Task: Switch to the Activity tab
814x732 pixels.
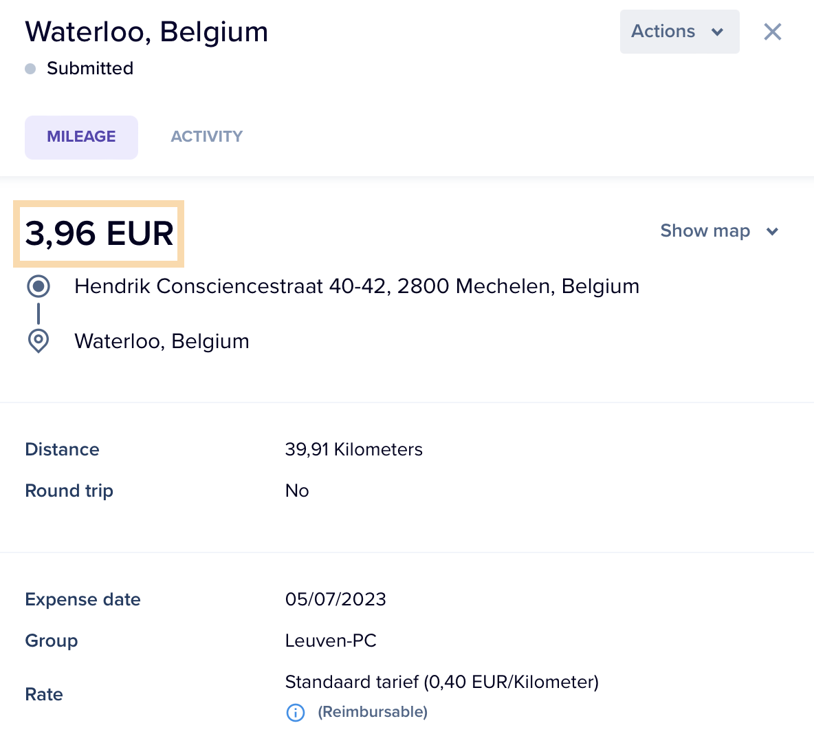Action: click(x=207, y=137)
